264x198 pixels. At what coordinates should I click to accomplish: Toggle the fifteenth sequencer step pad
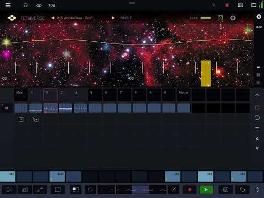239,177
